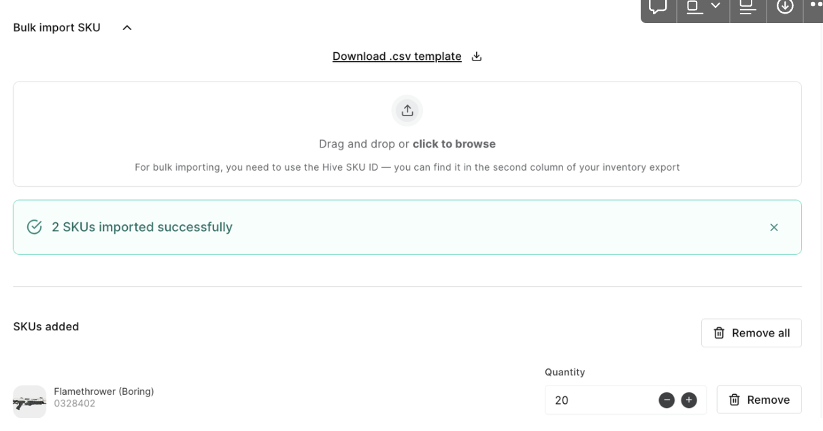Dismiss the SKUs imported successfully banner
This screenshot has height=431, width=823.
point(773,227)
